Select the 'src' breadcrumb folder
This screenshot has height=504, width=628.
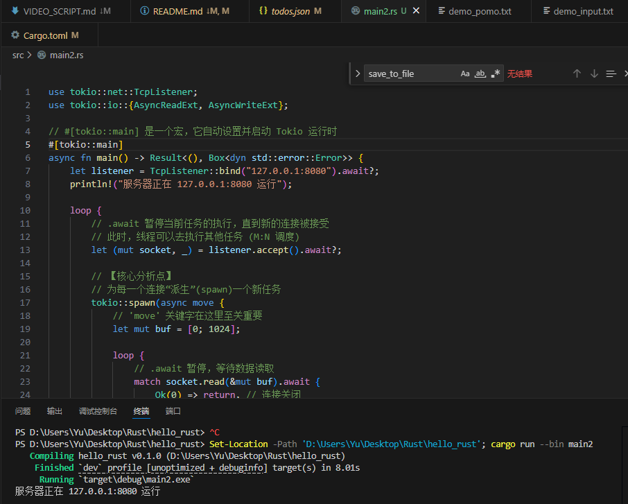pyautogui.click(x=18, y=55)
